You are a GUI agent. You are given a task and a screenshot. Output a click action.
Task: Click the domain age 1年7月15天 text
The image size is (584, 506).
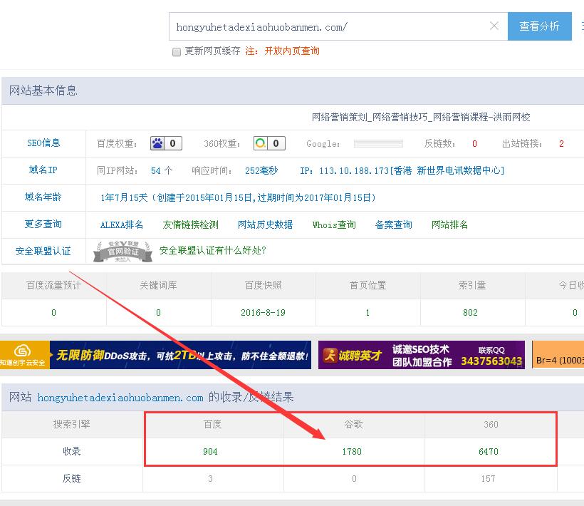coord(124,197)
